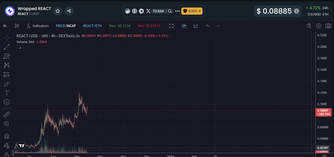Toggle the highlighted blue chart trades icon

[x=184, y=26]
